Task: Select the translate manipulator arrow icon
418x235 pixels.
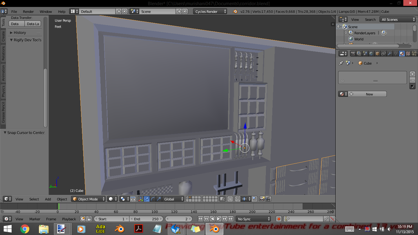Action: pyautogui.click(x=147, y=199)
